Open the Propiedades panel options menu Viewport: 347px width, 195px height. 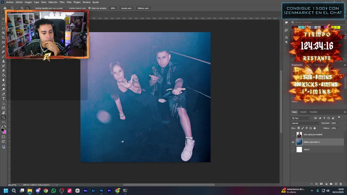pyautogui.click(x=345, y=65)
